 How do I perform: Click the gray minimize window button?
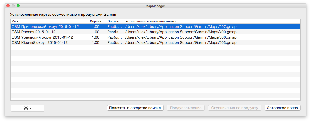coord(13,6)
